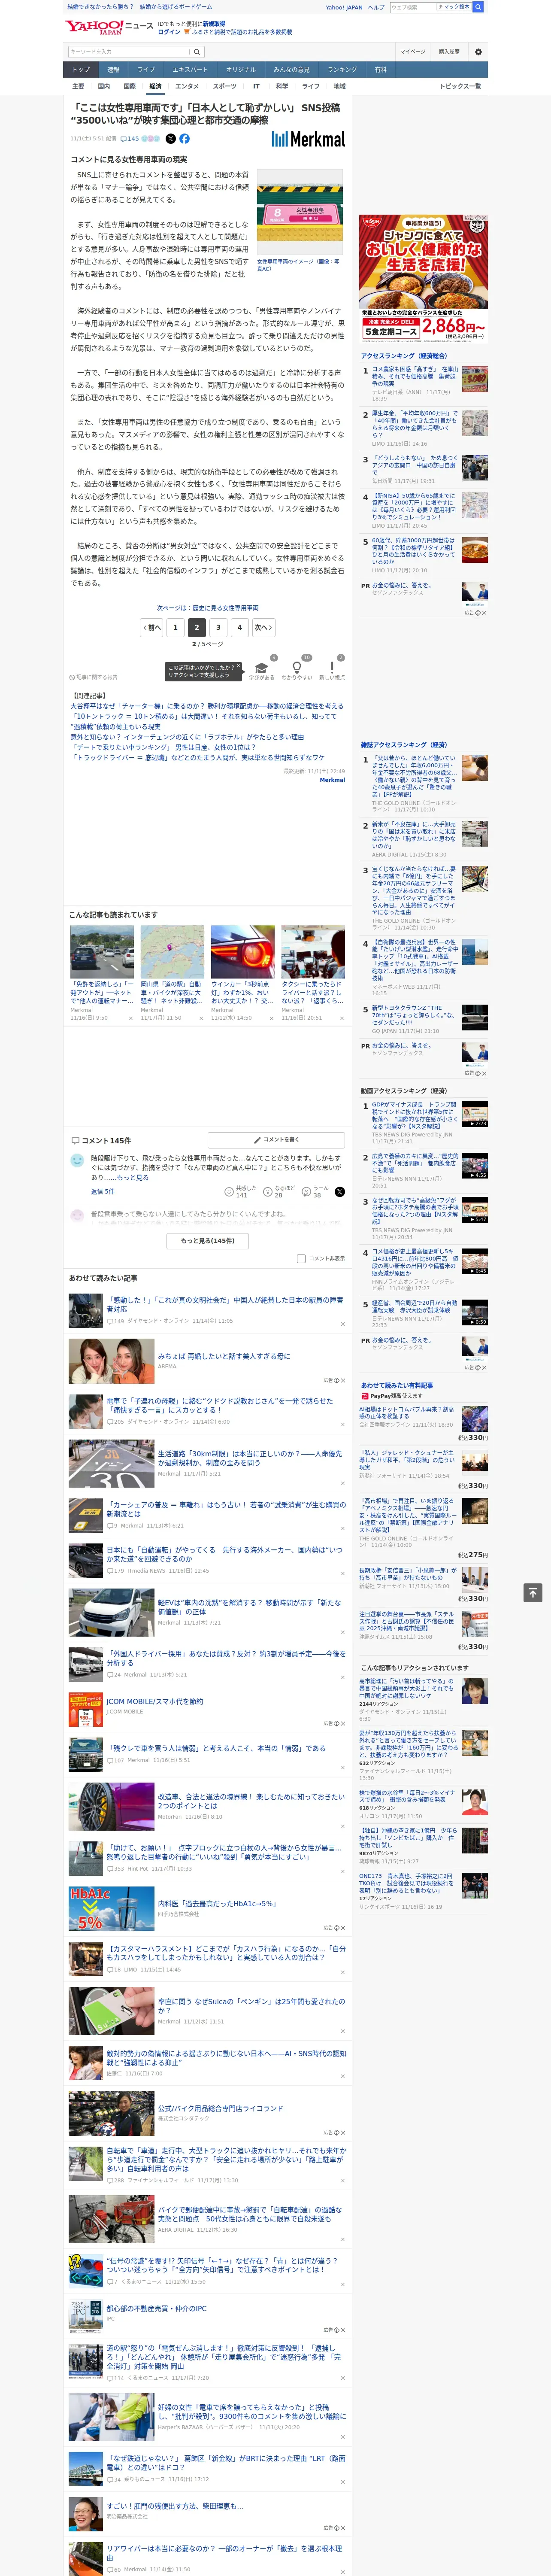Select the IT category
551x2576 pixels.
click(256, 86)
